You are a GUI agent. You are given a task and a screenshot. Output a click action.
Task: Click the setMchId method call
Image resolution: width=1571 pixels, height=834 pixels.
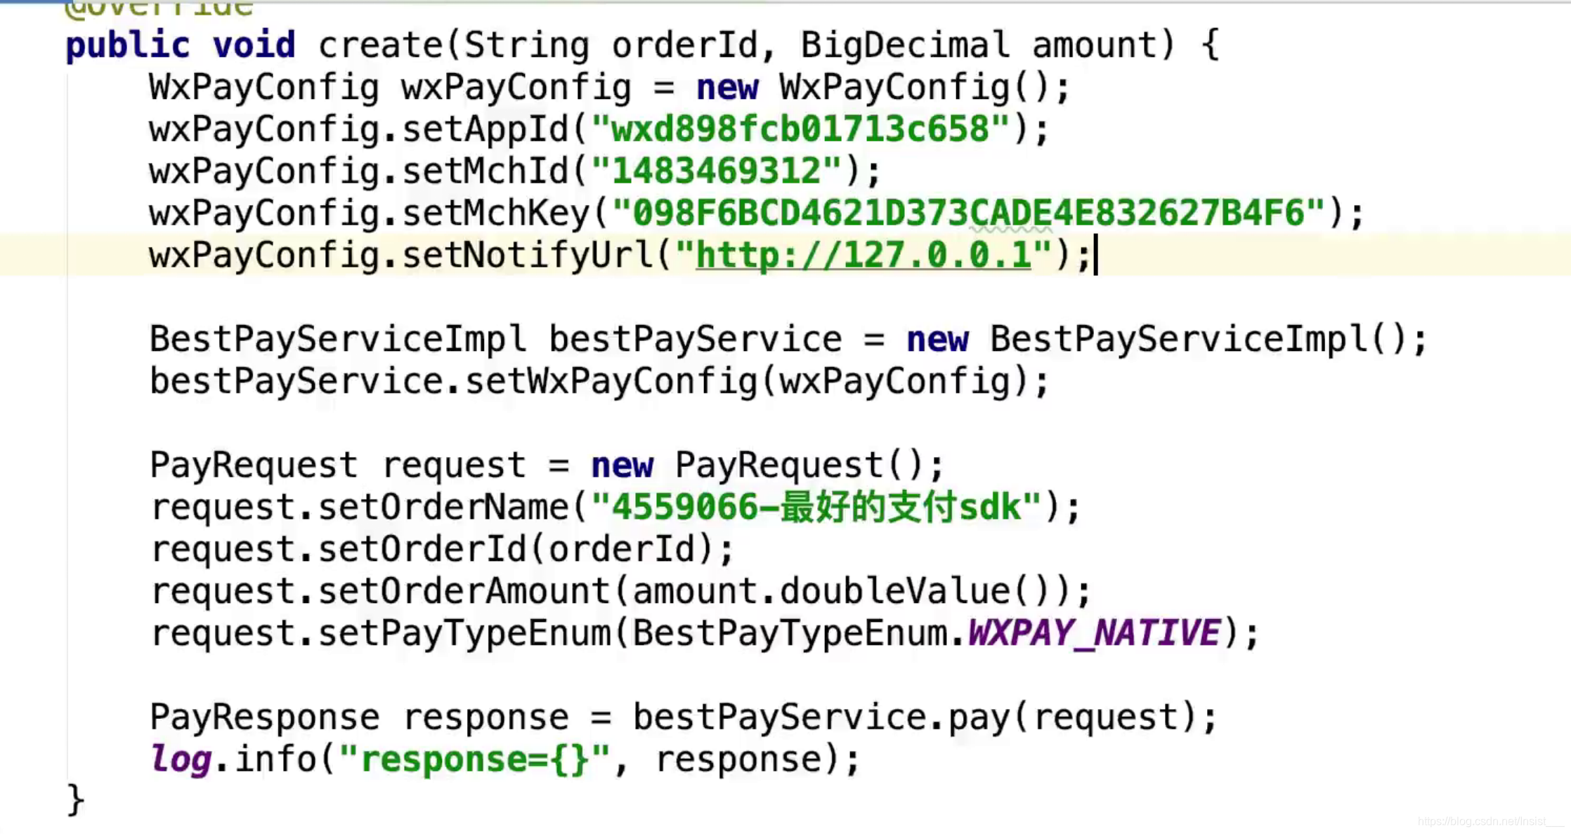point(485,171)
